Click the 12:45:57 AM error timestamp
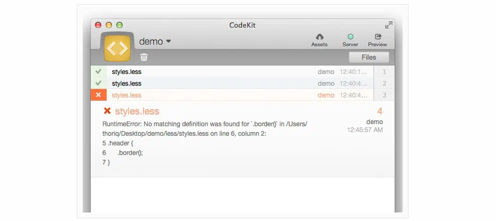This screenshot has width=496, height=221. click(365, 129)
